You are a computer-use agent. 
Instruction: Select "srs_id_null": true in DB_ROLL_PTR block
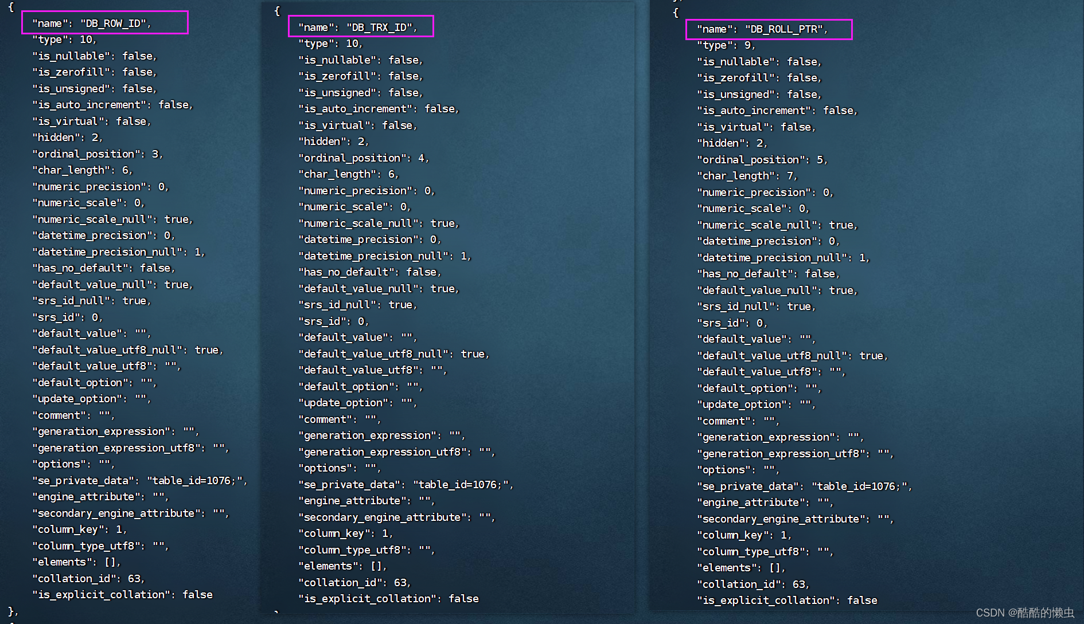click(757, 307)
